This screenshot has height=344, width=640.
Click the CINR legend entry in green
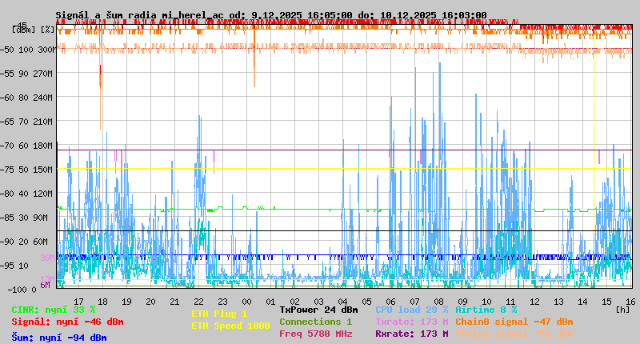[x=54, y=309]
